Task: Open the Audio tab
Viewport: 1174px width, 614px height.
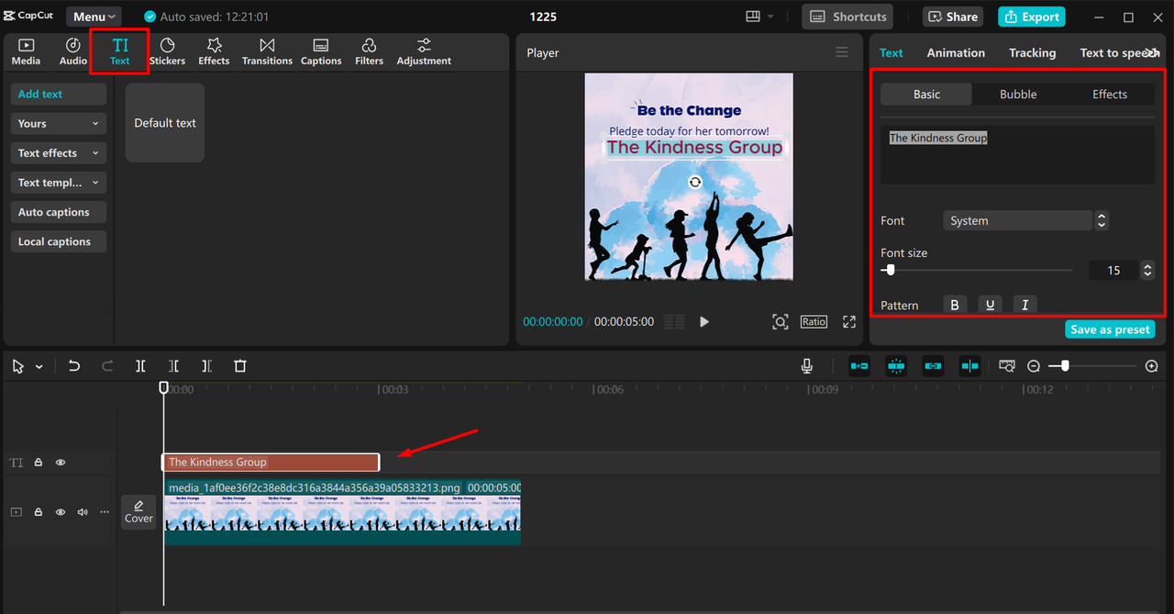Action: tap(73, 52)
